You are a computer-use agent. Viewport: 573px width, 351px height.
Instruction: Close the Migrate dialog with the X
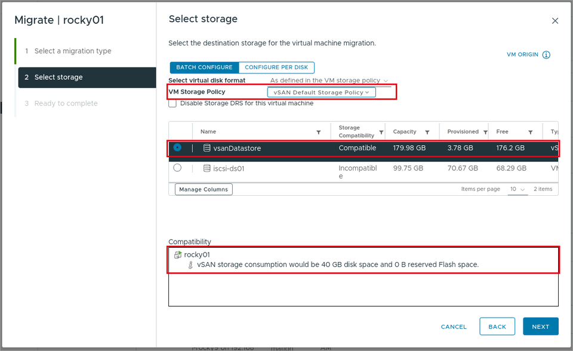click(x=554, y=21)
